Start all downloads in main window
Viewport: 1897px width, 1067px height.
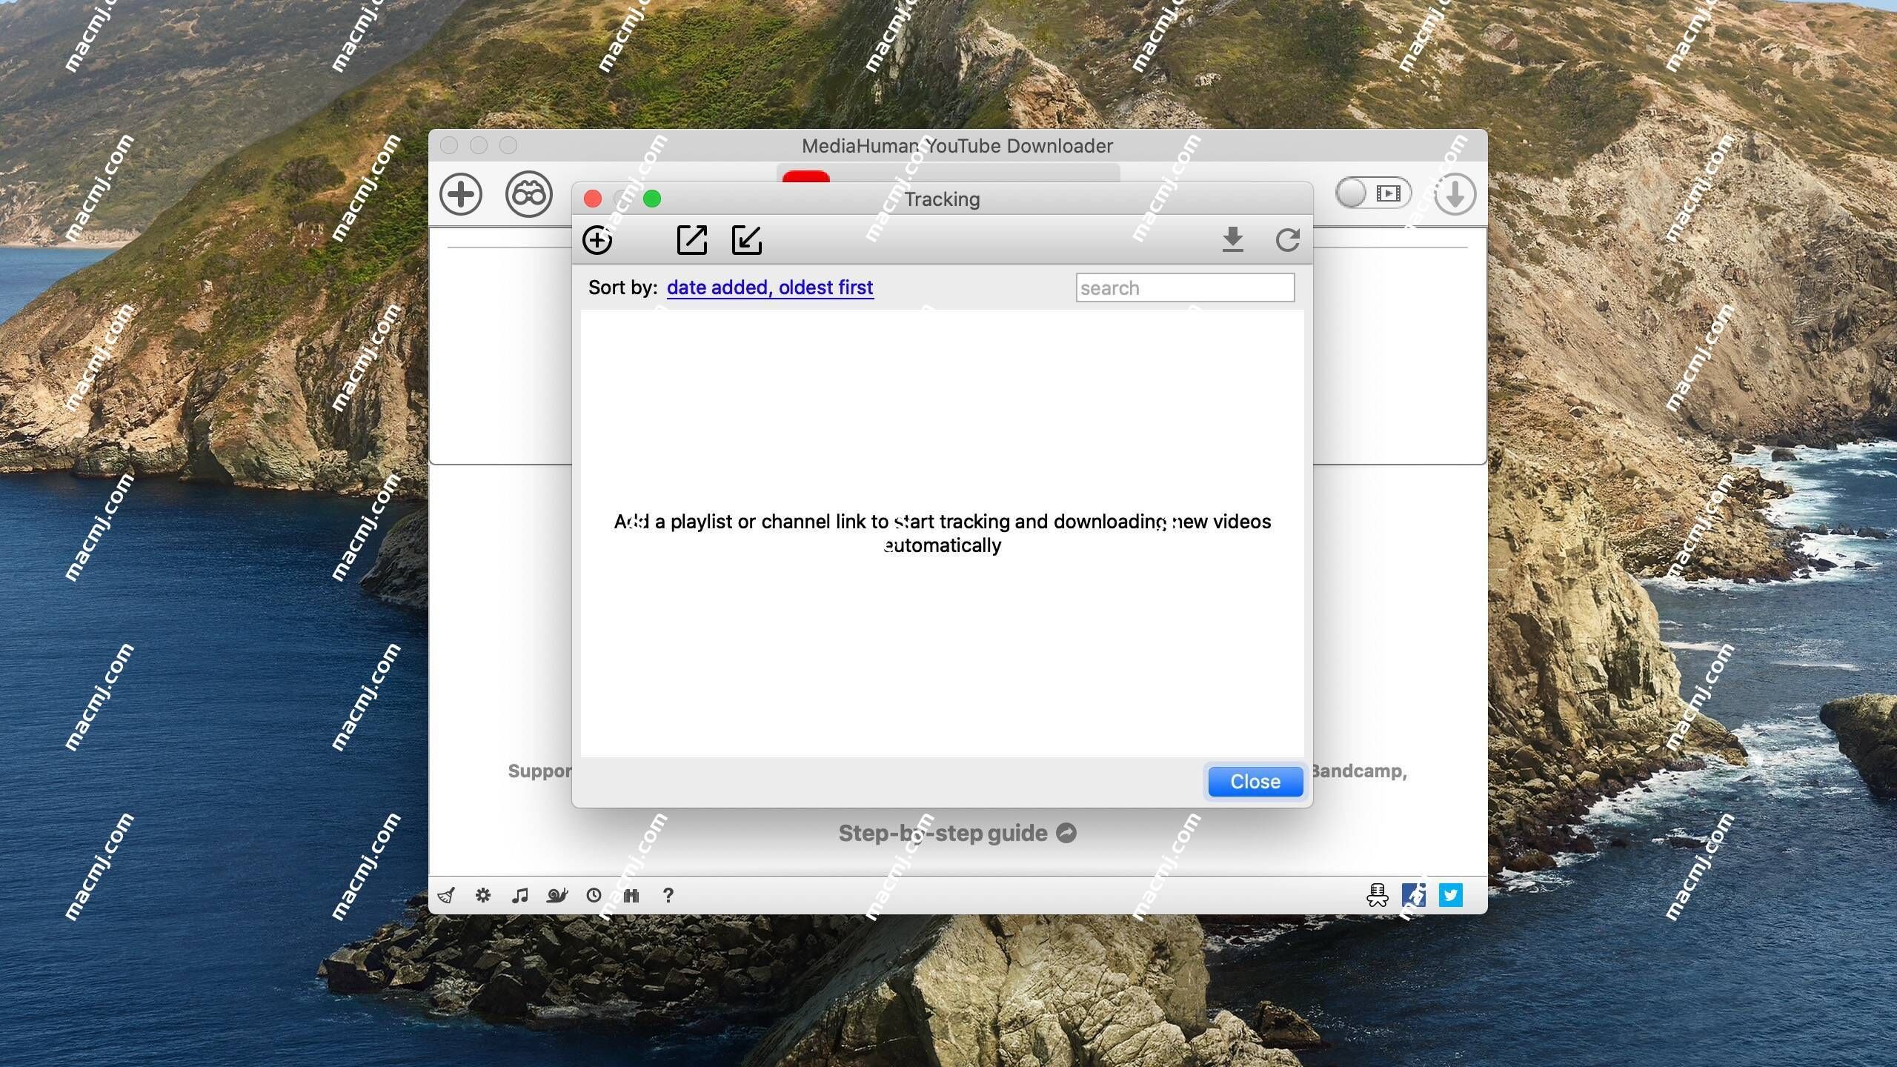[1455, 194]
